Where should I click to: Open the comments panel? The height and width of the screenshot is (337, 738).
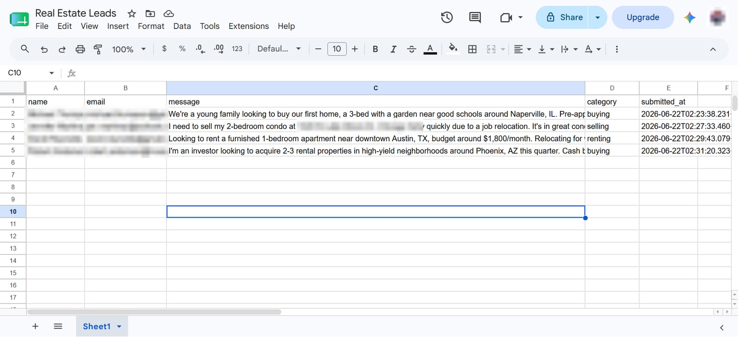click(x=475, y=17)
